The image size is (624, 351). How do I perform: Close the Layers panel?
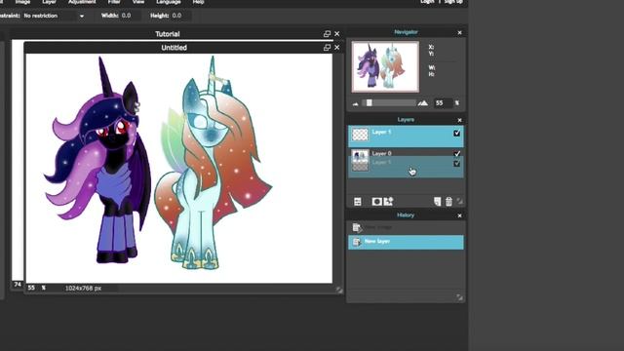[x=459, y=120]
